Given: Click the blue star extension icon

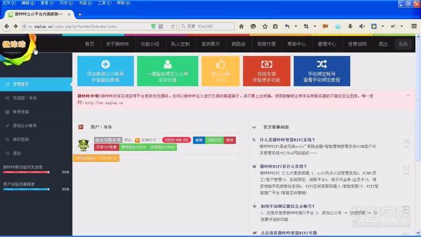Looking at the screenshot, I should [374, 26].
